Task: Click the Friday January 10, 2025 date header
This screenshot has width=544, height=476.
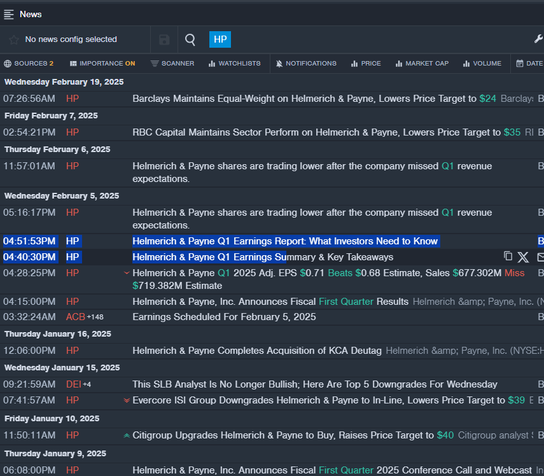Action: [52, 418]
